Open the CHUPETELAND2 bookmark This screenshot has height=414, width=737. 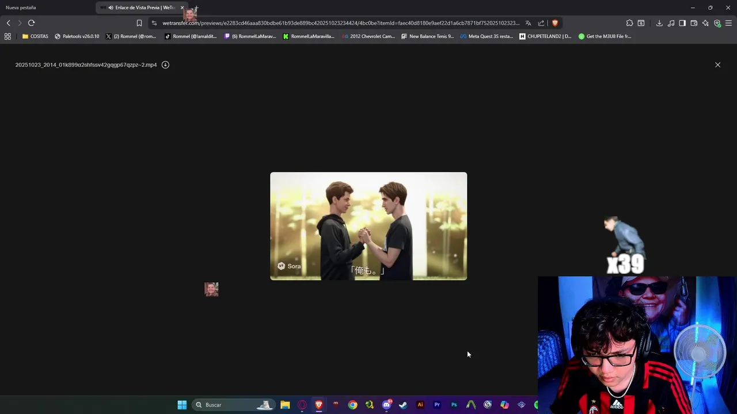coord(545,36)
